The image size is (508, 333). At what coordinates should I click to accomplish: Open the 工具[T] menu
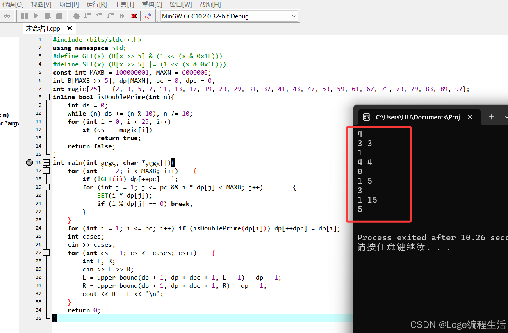tap(124, 4)
